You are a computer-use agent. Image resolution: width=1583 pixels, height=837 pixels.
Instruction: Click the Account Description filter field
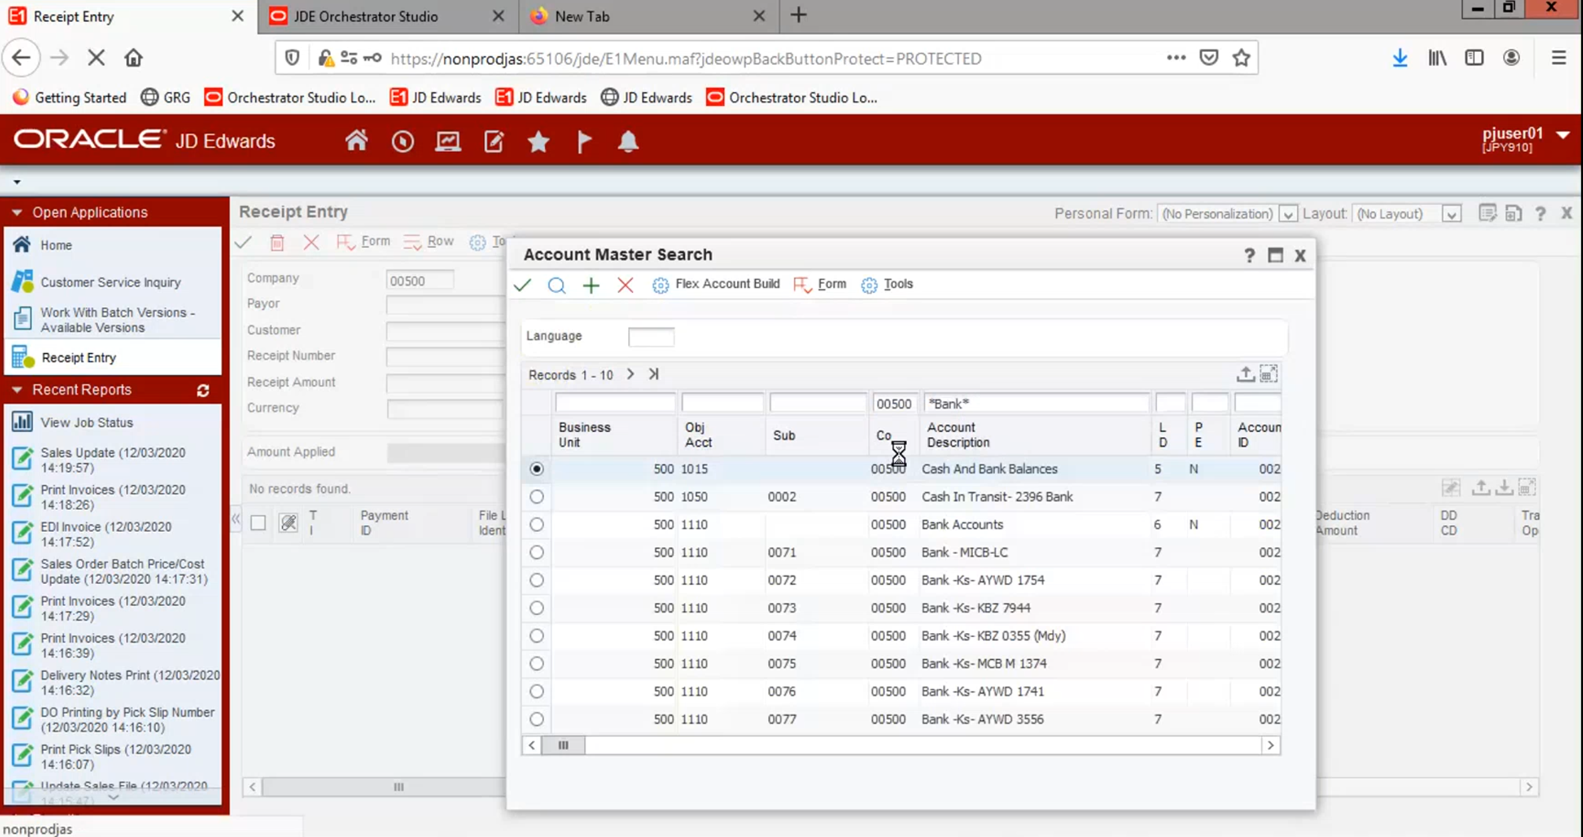pos(1036,403)
